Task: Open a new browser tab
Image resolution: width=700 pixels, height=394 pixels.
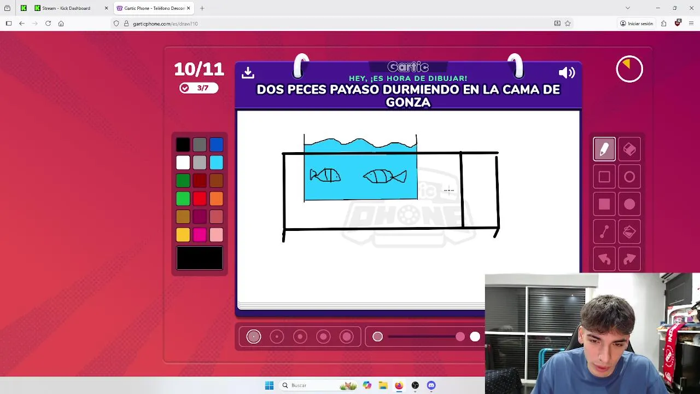Action: [x=202, y=8]
